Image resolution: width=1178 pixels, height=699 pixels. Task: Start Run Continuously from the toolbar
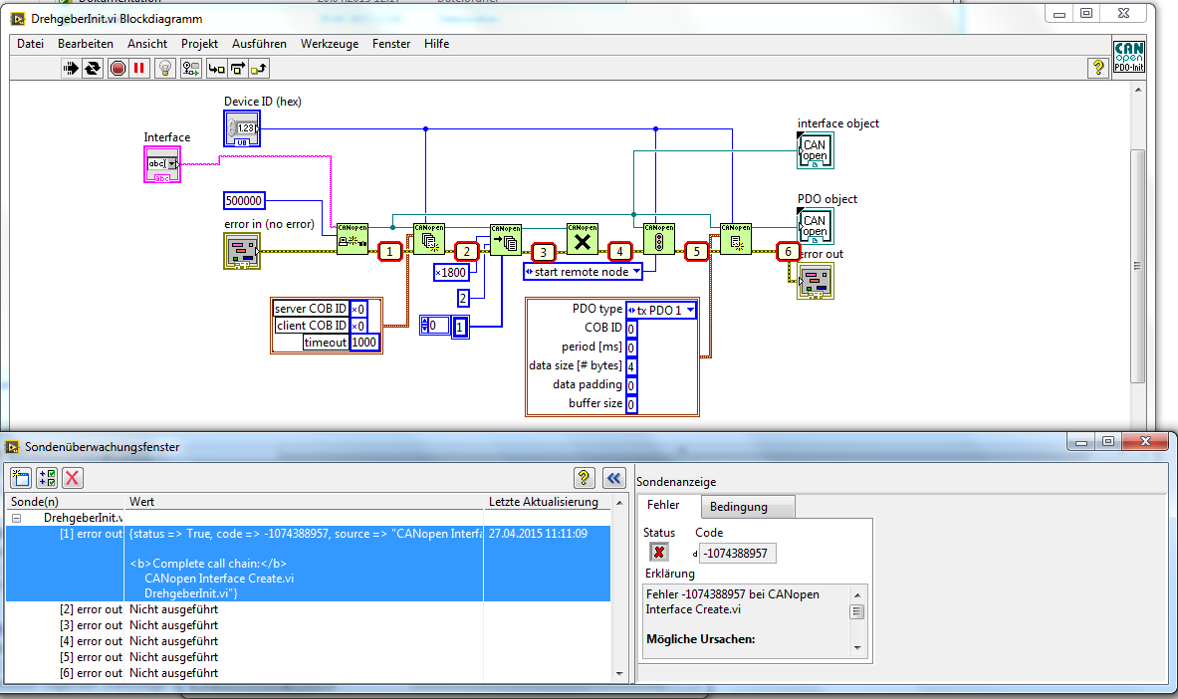pos(93,68)
